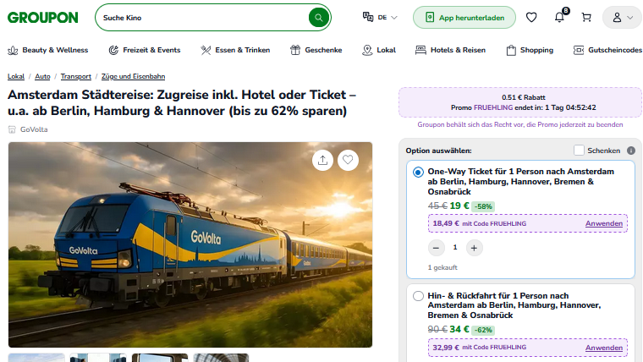Viewport: 643px width, 362px height.
Task: Open the Hotels & Reisen category
Action: pyautogui.click(x=450, y=50)
